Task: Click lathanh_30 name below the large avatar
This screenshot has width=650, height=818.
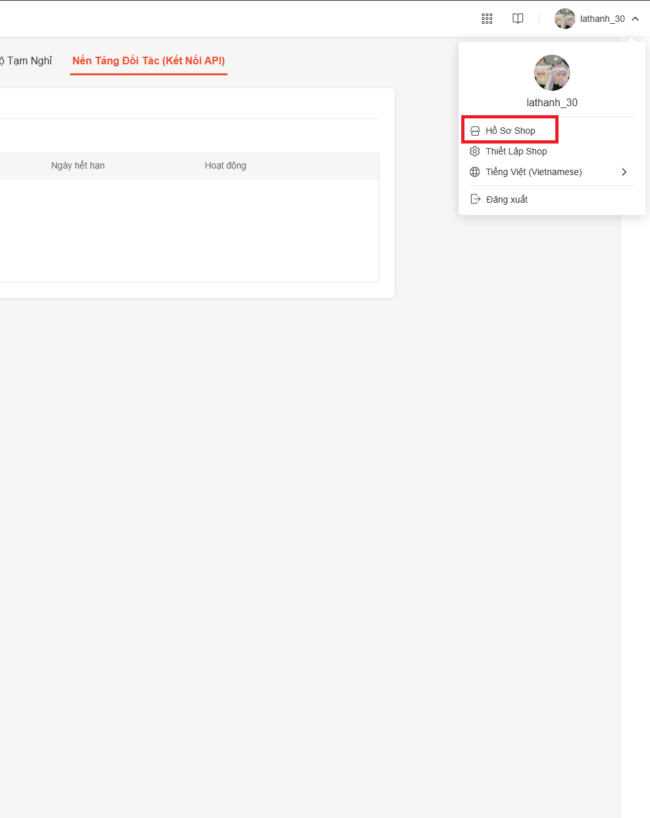Action: coord(552,102)
